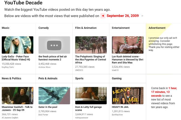
Task: Click the fresh prince placeholder thumbnail
Action: (54, 45)
